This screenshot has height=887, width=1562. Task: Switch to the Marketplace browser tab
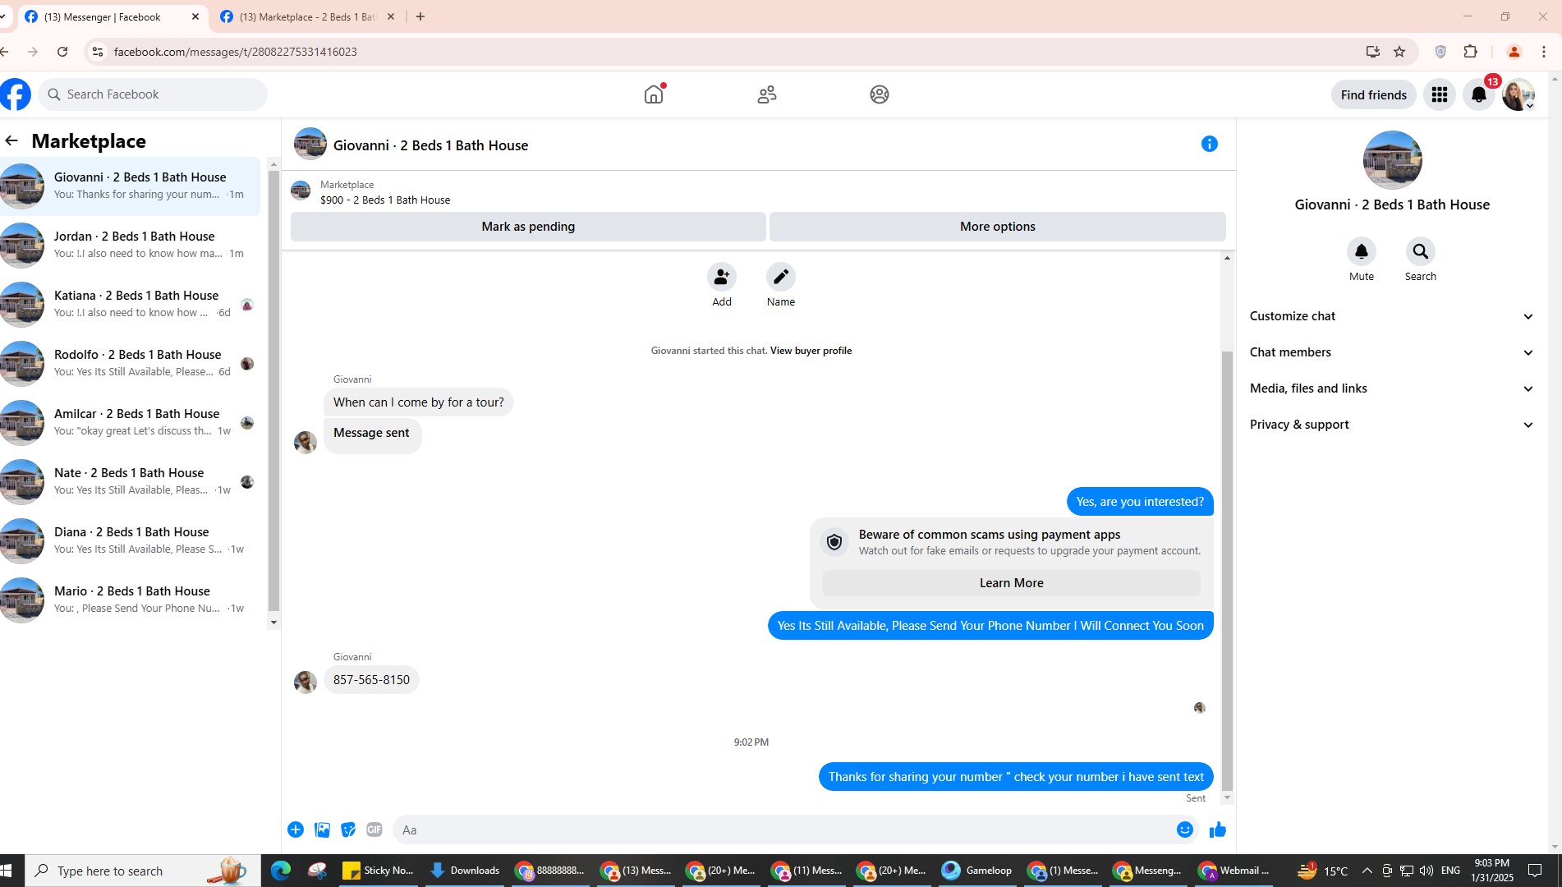(x=307, y=16)
